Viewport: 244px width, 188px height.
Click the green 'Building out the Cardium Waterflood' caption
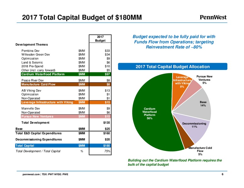click(175, 162)
